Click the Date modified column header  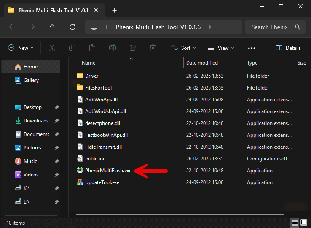point(202,63)
